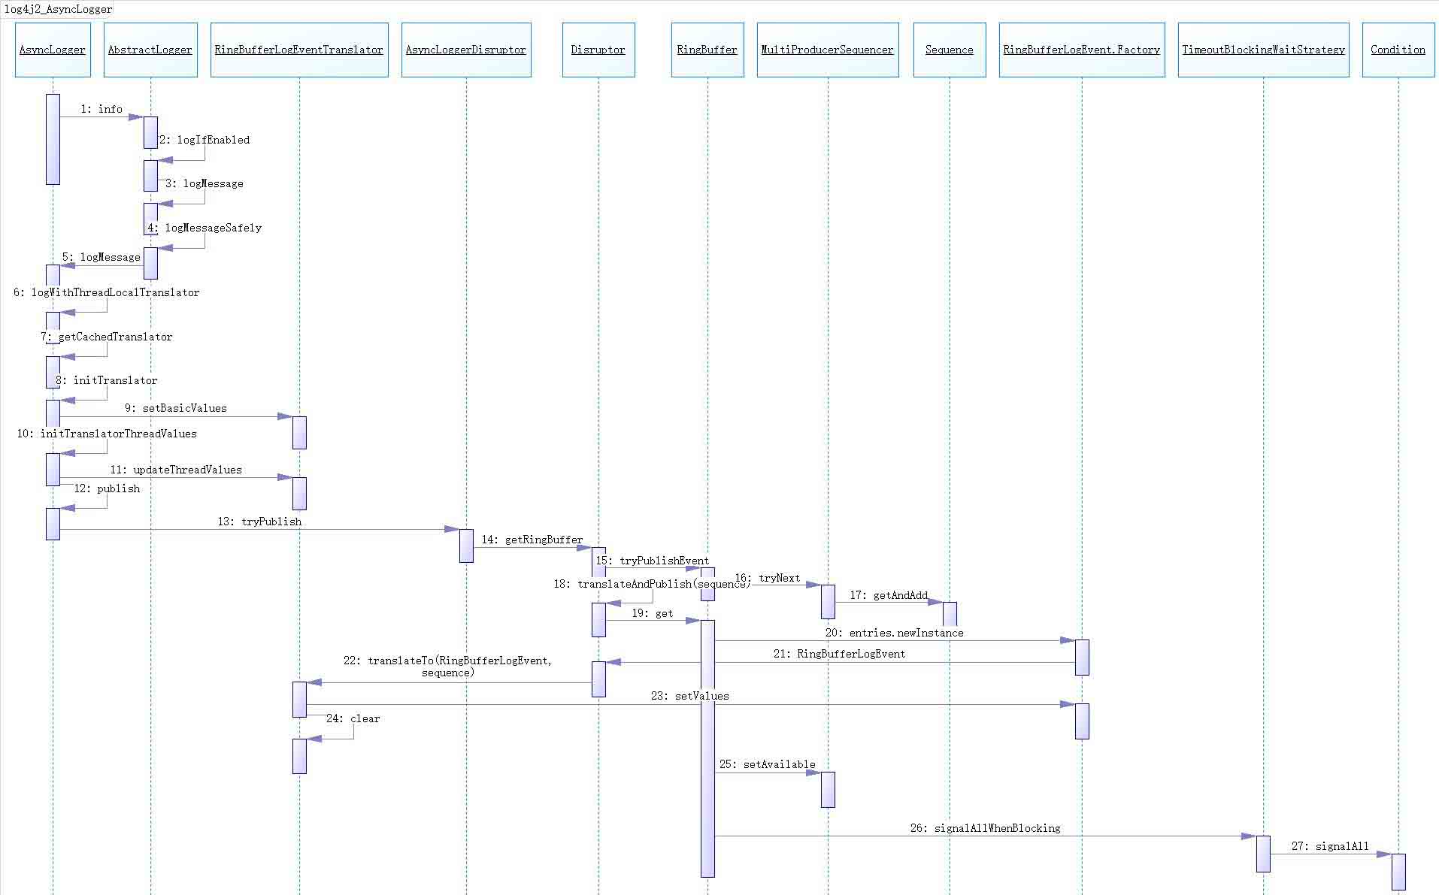1439x895 pixels.
Task: Select the Disruptor lifeline box
Action: [598, 50]
